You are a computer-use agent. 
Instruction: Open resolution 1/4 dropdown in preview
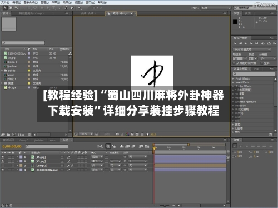pos(268,58)
